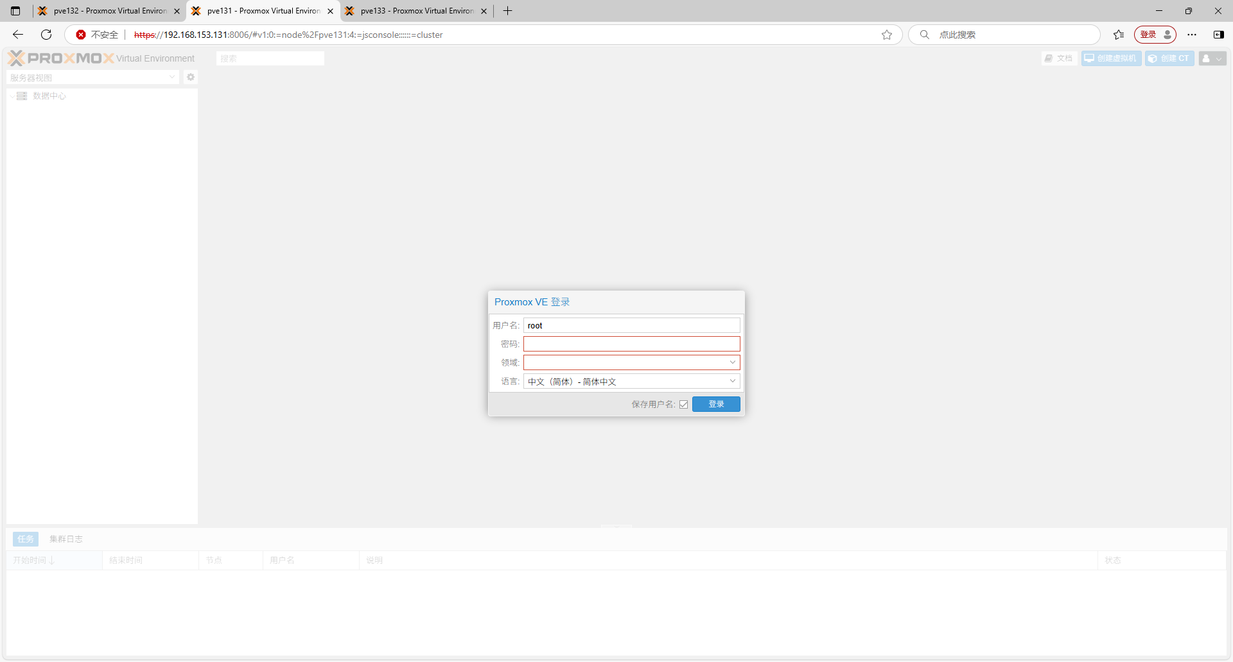Open the browser favorites list icon
This screenshot has width=1233, height=662.
coord(1119,35)
